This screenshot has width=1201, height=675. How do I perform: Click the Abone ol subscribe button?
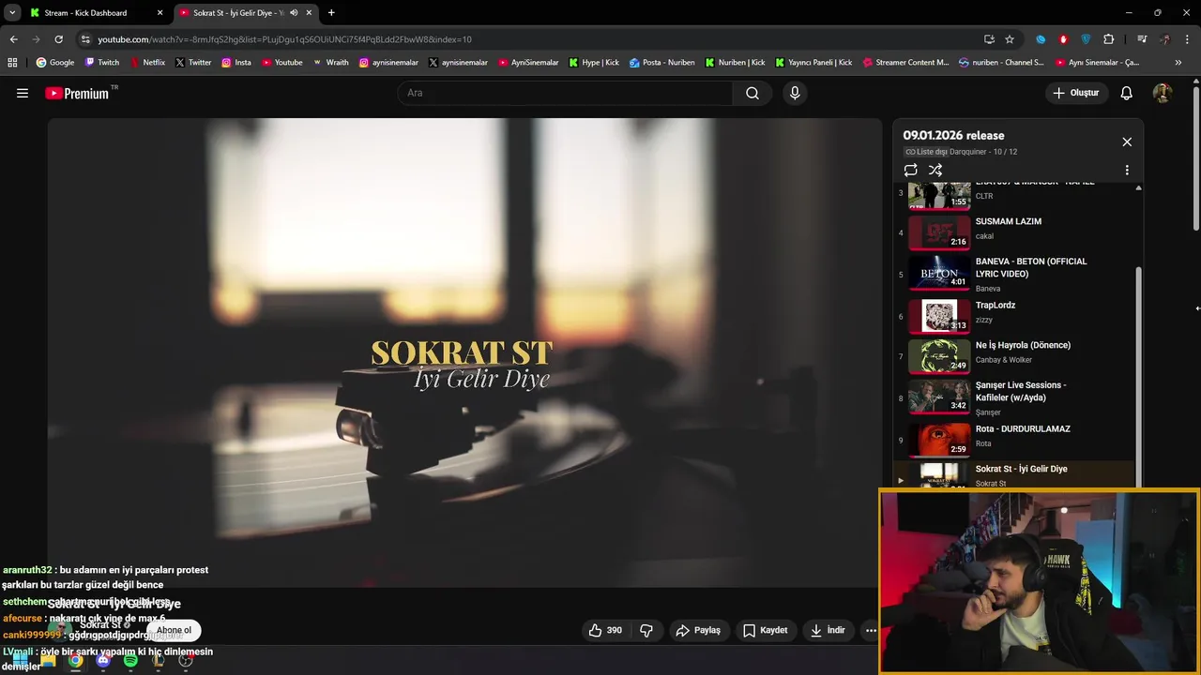point(174,630)
